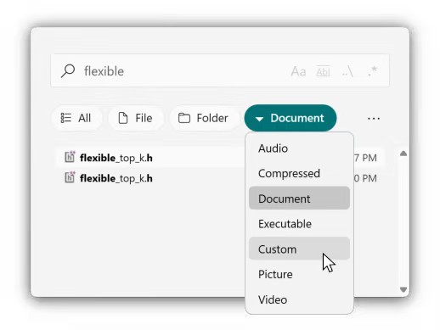Click the page icon in the File filter
This screenshot has height=330, width=440.
(123, 118)
